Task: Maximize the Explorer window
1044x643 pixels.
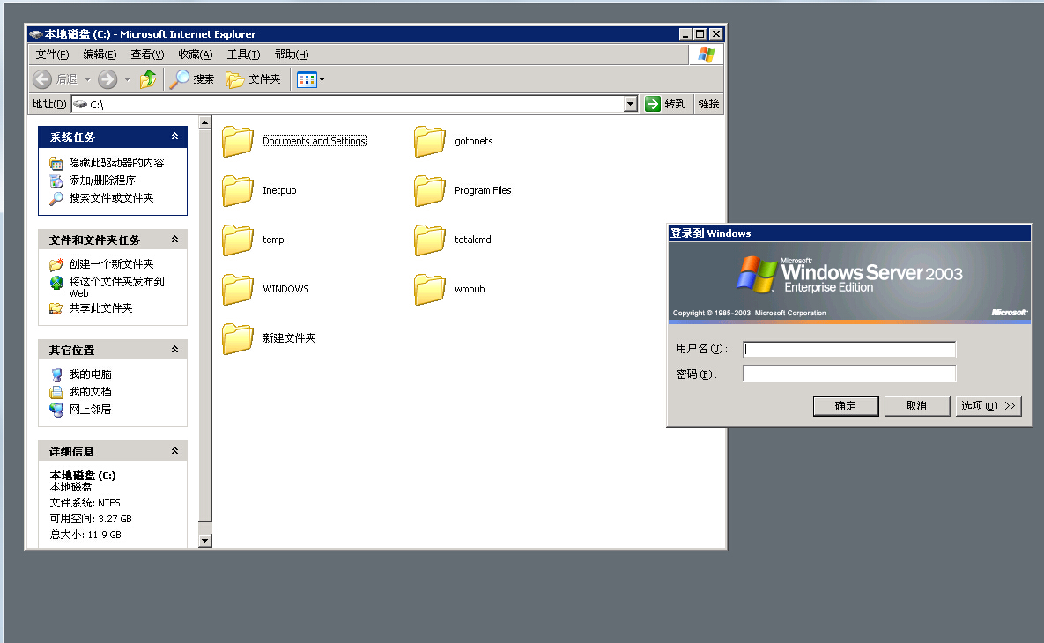Action: pos(700,34)
